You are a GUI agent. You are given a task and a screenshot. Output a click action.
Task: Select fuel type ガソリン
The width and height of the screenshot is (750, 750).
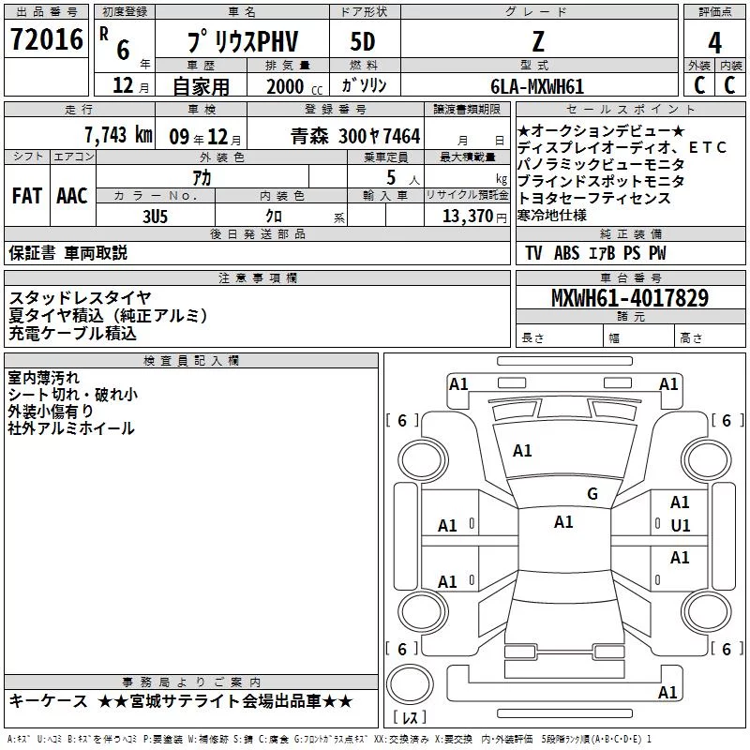364,85
